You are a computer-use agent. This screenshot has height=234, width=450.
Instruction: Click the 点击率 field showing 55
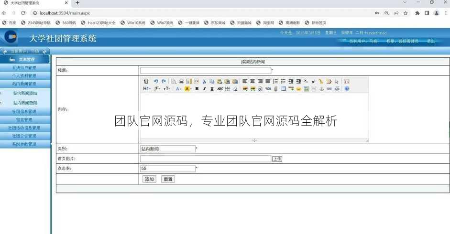click(167, 168)
